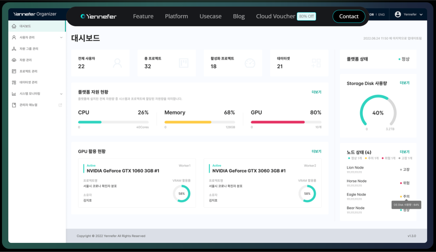Go to the Blog nav item
This screenshot has width=436, height=252.
(x=239, y=16)
